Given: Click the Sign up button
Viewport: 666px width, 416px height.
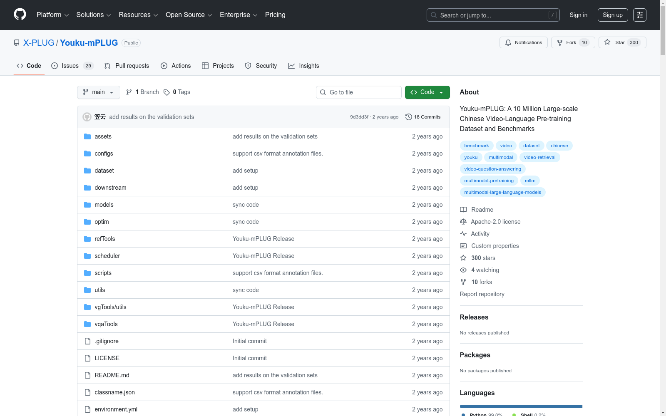Looking at the screenshot, I should 613,15.
